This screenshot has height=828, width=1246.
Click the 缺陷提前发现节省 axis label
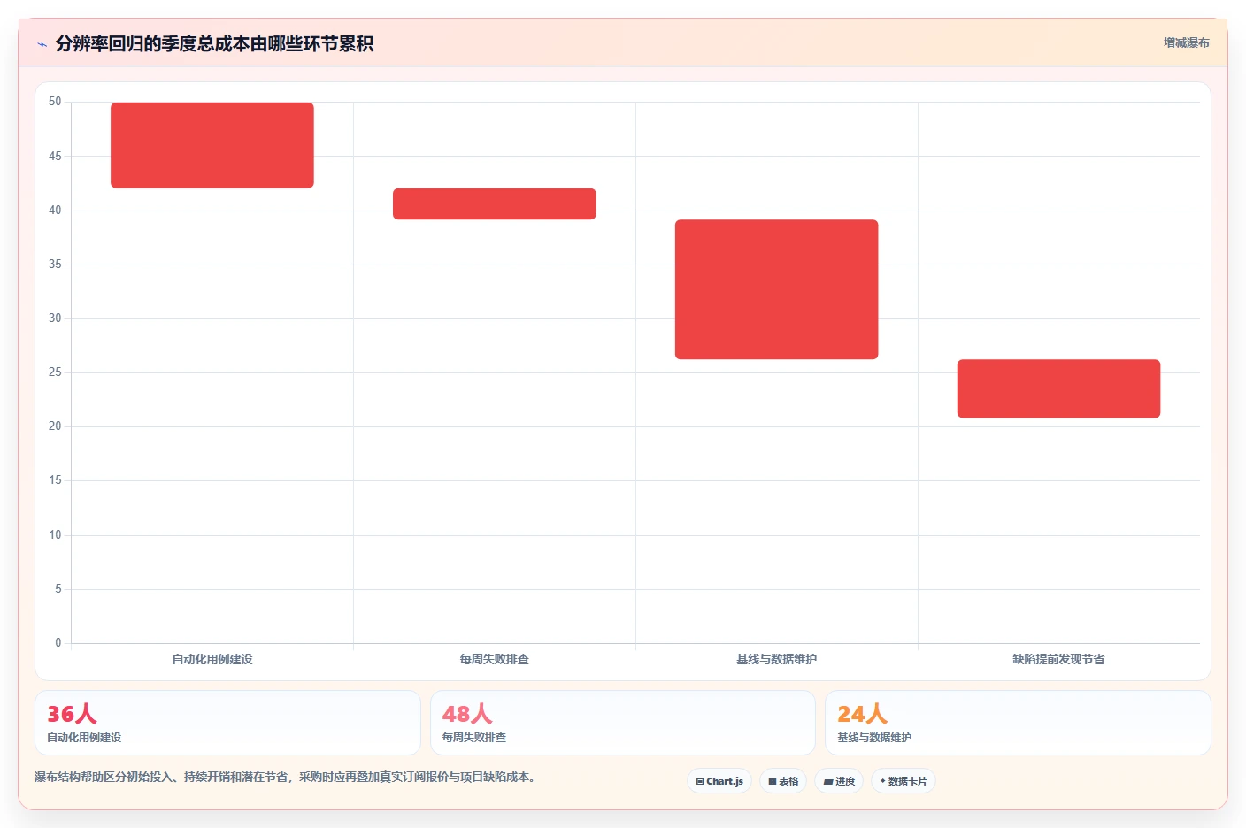point(1058,659)
